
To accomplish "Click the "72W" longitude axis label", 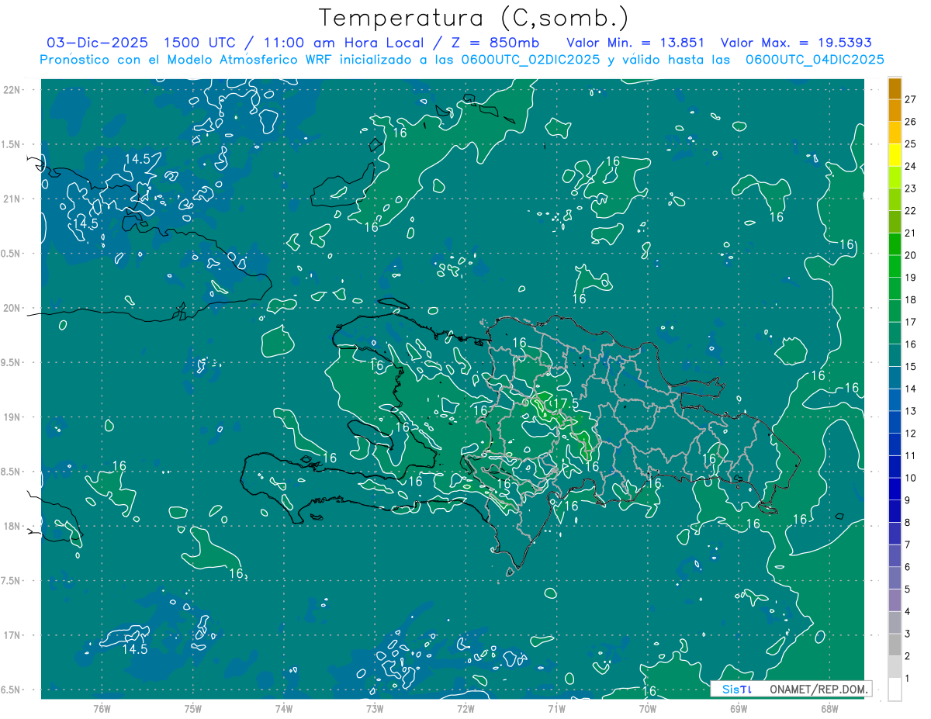I will (x=465, y=709).
